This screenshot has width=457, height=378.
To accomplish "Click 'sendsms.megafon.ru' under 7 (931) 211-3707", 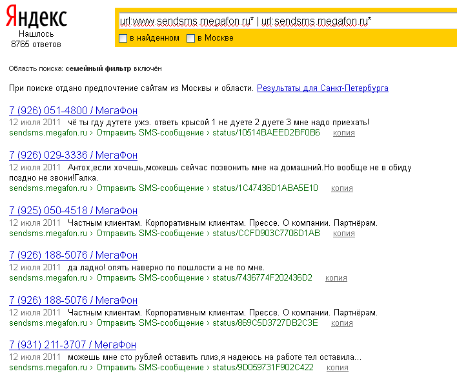I will [x=48, y=368].
